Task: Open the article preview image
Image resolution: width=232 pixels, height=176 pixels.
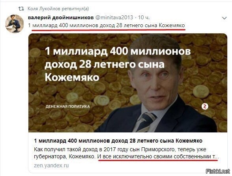Action: pos(128,83)
